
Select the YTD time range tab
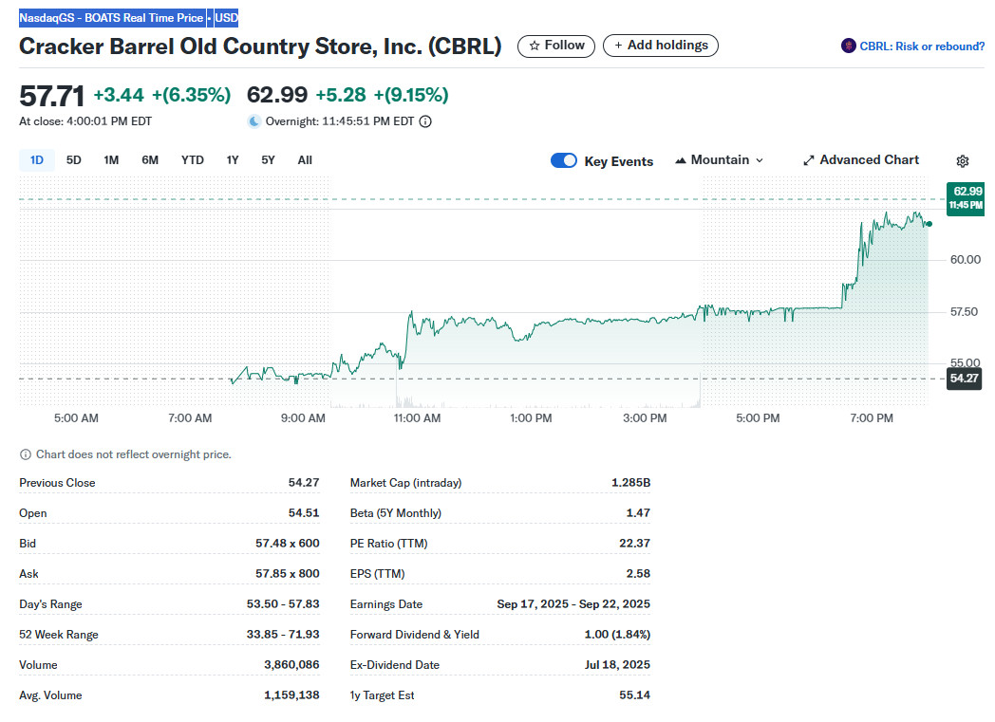tap(193, 160)
